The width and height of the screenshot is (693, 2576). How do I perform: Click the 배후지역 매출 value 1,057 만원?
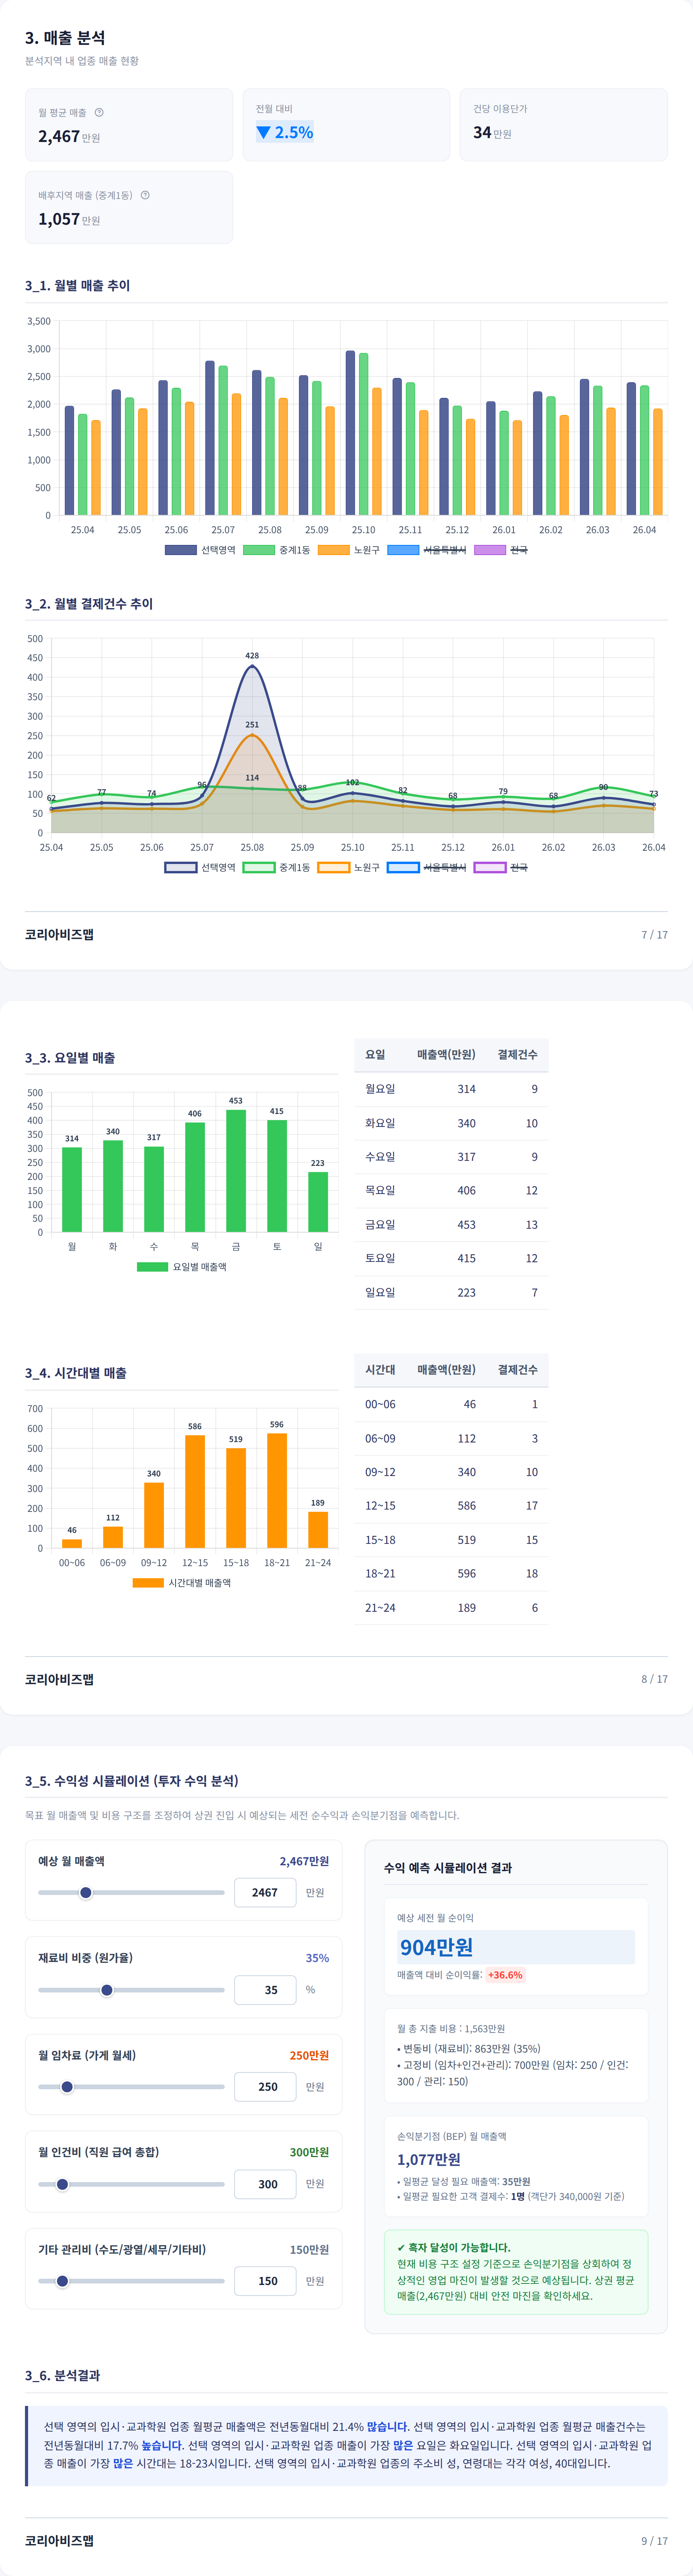[69, 219]
